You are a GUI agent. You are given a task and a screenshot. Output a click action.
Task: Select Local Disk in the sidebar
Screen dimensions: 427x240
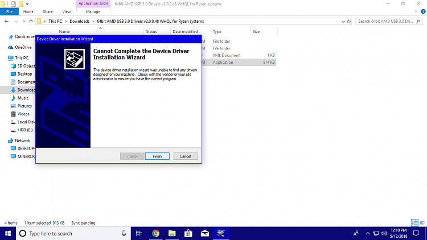23,122
